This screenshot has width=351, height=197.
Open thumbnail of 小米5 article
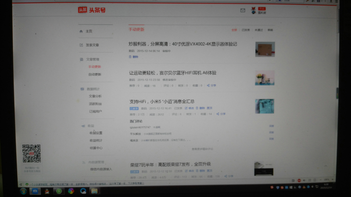point(265,106)
